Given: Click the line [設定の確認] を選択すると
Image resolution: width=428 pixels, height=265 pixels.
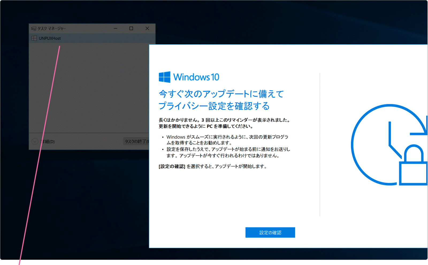Looking at the screenshot, I should click(213, 166).
